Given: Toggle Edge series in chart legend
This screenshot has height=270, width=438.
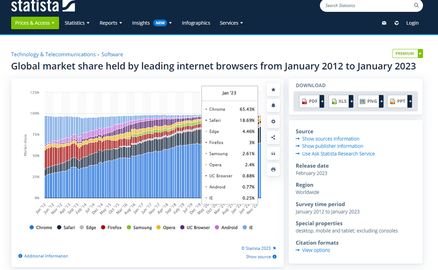Looking at the screenshot, I should 88,228.
